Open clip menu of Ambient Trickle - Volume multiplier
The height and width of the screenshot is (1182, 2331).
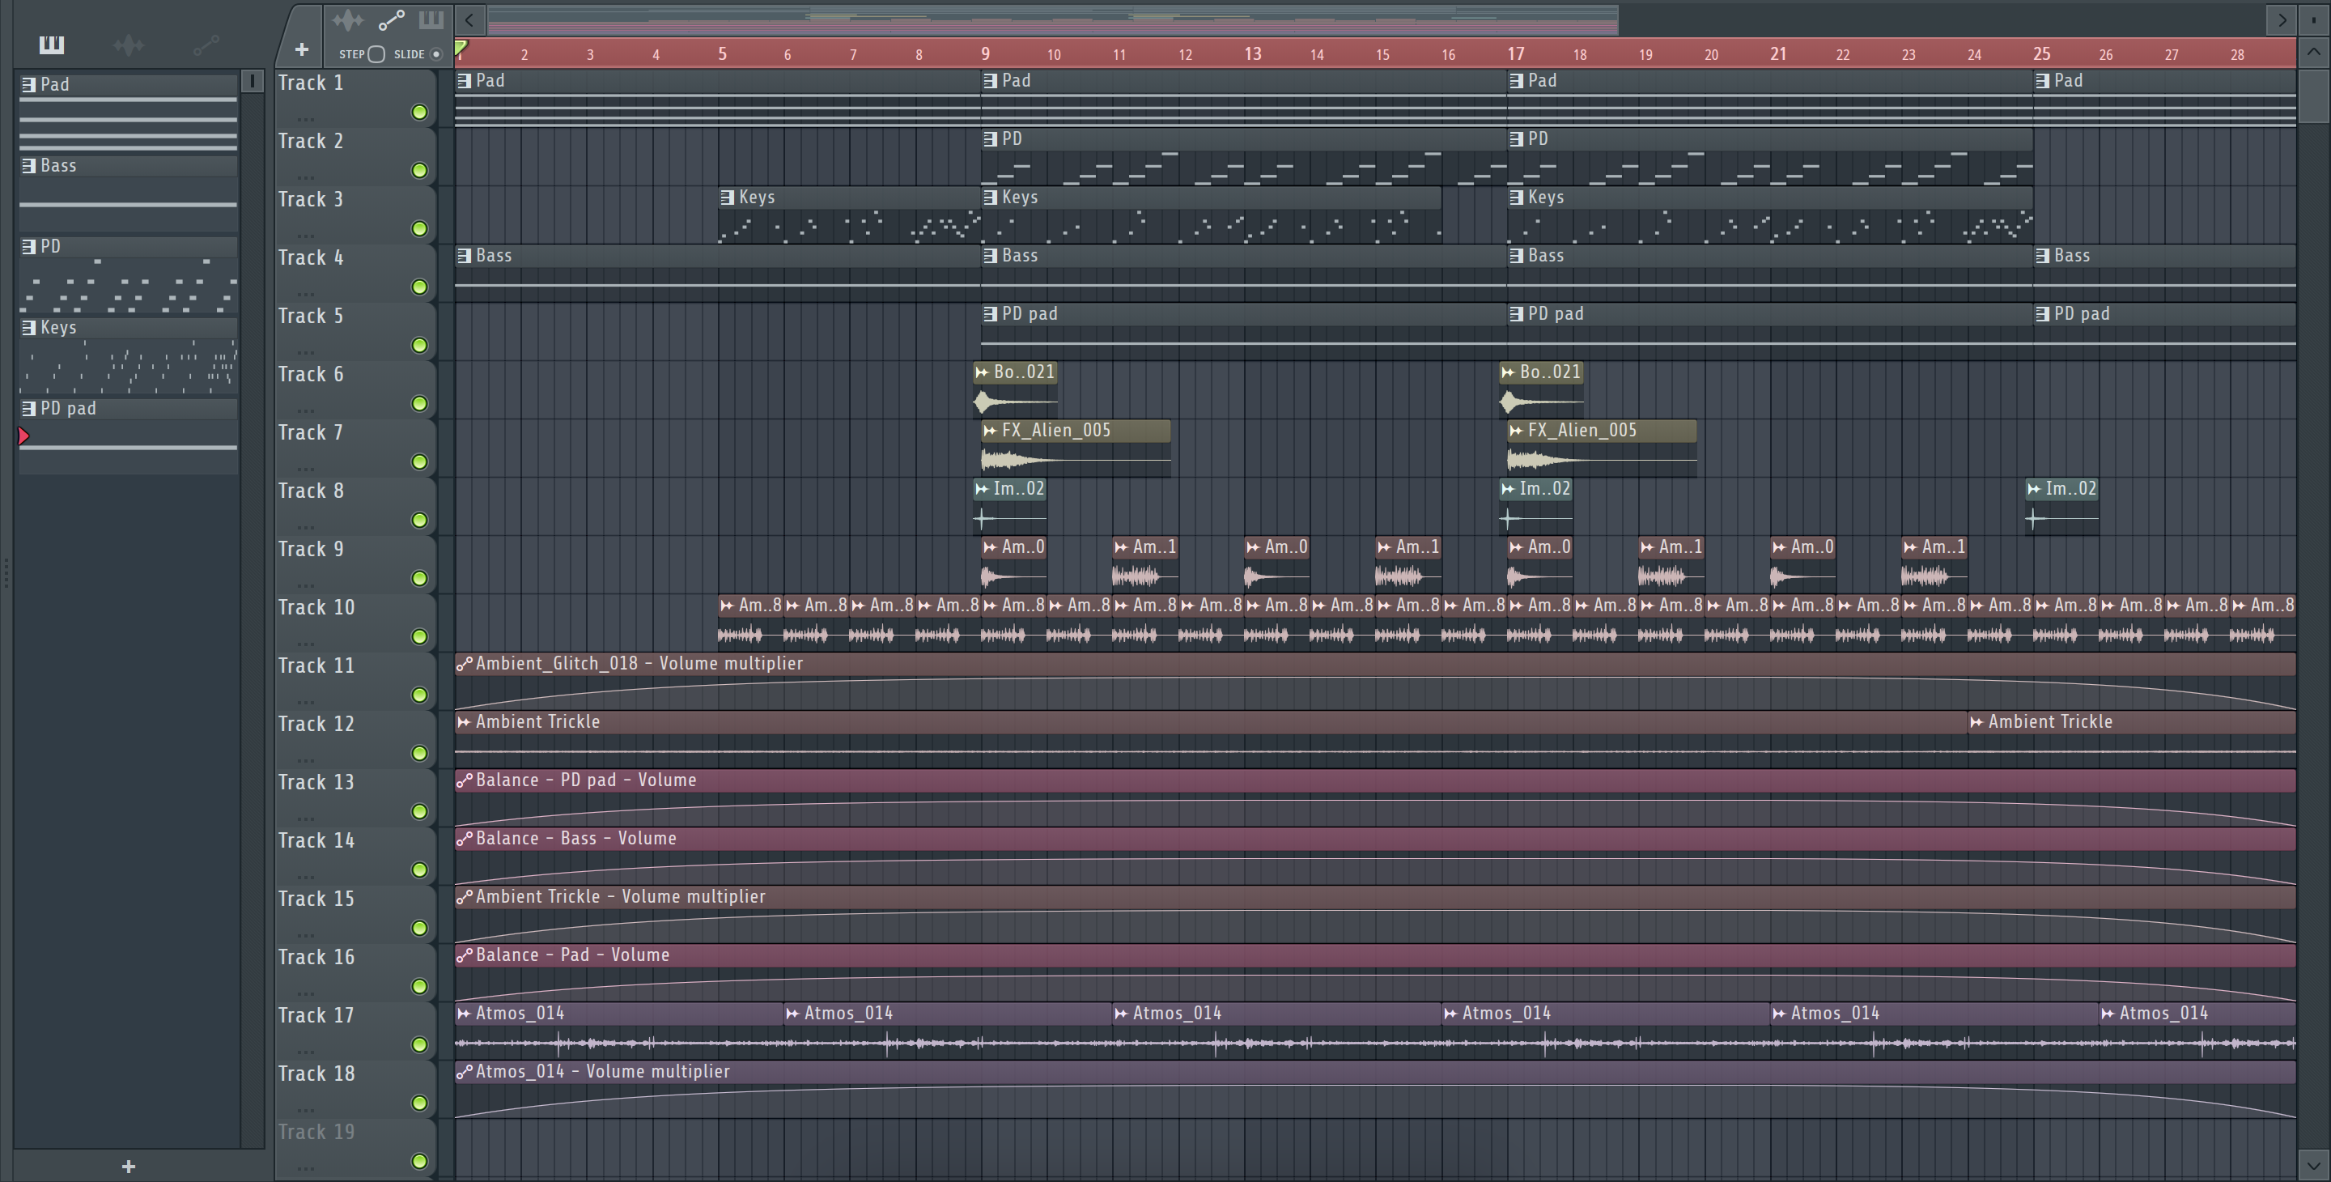click(465, 898)
